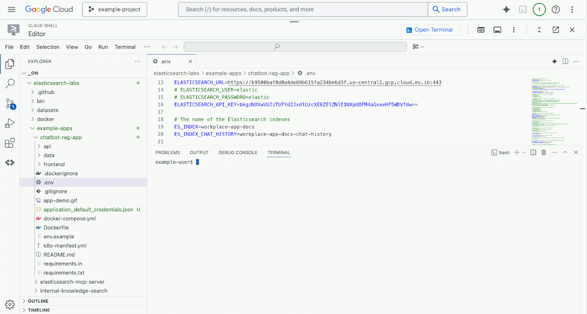Screen dimensions: 587x314
Task: Expand the elasticsearch-mcp-server folder
Action: click(72, 282)
